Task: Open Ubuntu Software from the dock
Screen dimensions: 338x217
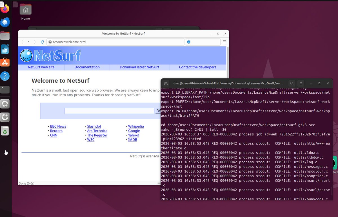Action: [x=5, y=62]
